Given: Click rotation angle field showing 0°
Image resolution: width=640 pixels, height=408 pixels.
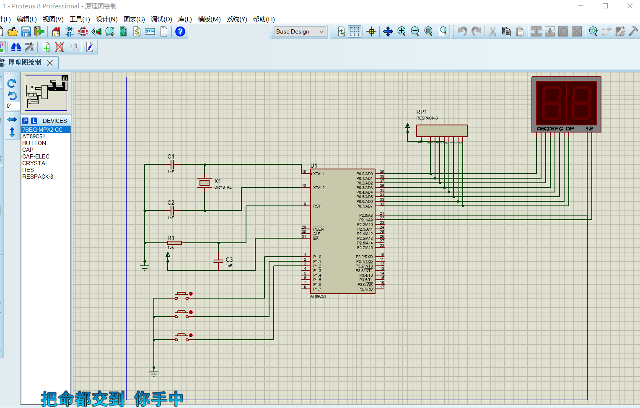Looking at the screenshot, I should point(12,106).
